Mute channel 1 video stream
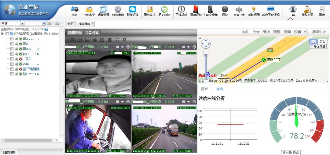 coord(123,47)
